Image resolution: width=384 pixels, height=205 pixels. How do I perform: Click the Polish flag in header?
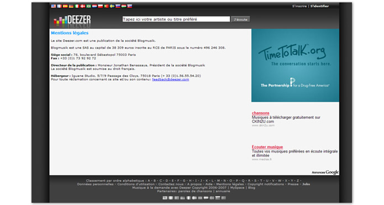(100, 6)
